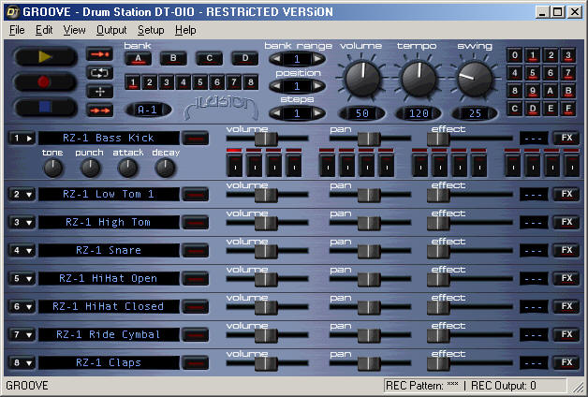Expand track 5 HiHat Open

(22, 278)
